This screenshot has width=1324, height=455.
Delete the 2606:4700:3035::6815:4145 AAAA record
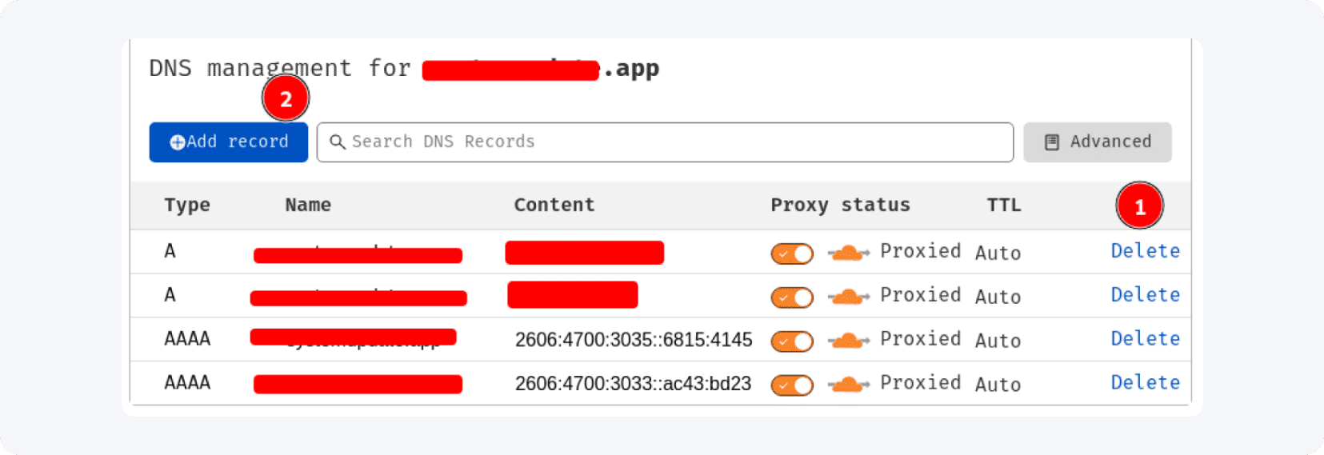coord(1145,339)
